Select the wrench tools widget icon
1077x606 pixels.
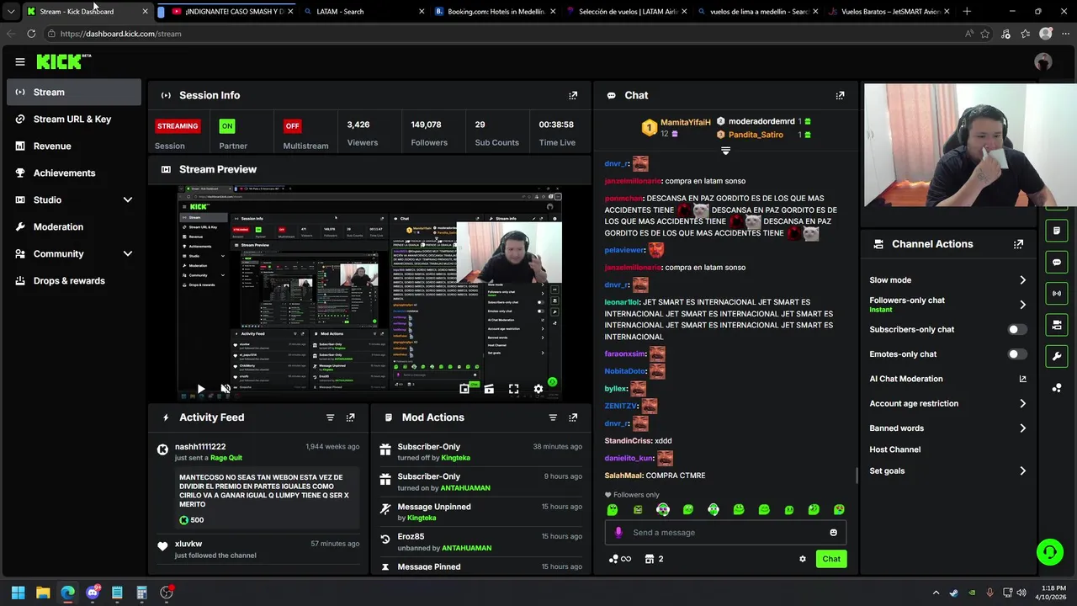pos(1057,356)
